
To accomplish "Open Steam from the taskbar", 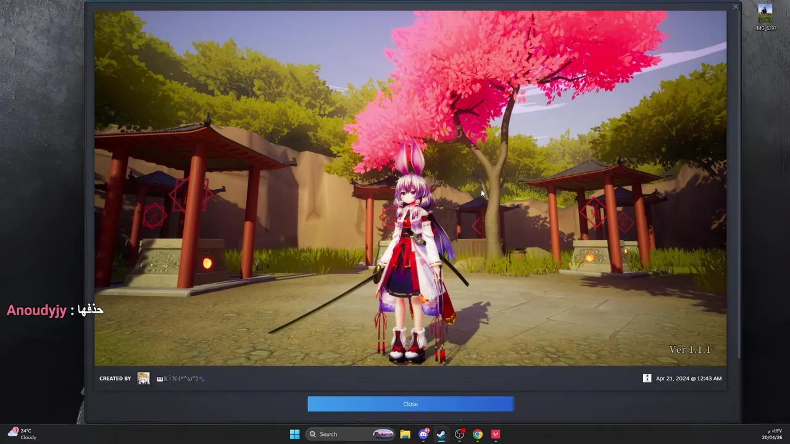I will pos(441,434).
